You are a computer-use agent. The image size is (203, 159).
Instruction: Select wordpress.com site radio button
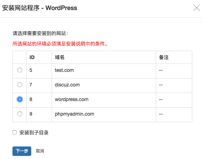(20, 99)
